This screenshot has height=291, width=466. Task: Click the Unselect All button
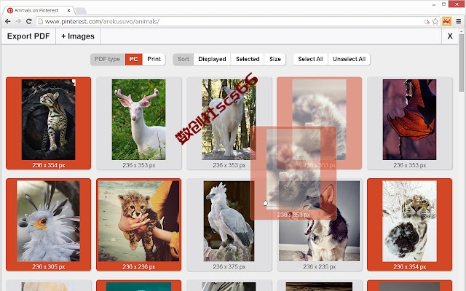349,59
